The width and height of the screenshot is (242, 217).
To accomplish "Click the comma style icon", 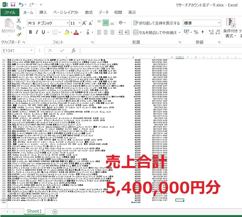I will [x=202, y=32].
